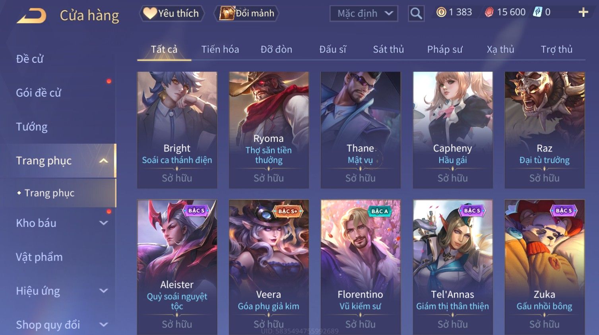The width and height of the screenshot is (599, 335).
Task: Expand the Shop quy đổi section
Action: (x=103, y=325)
